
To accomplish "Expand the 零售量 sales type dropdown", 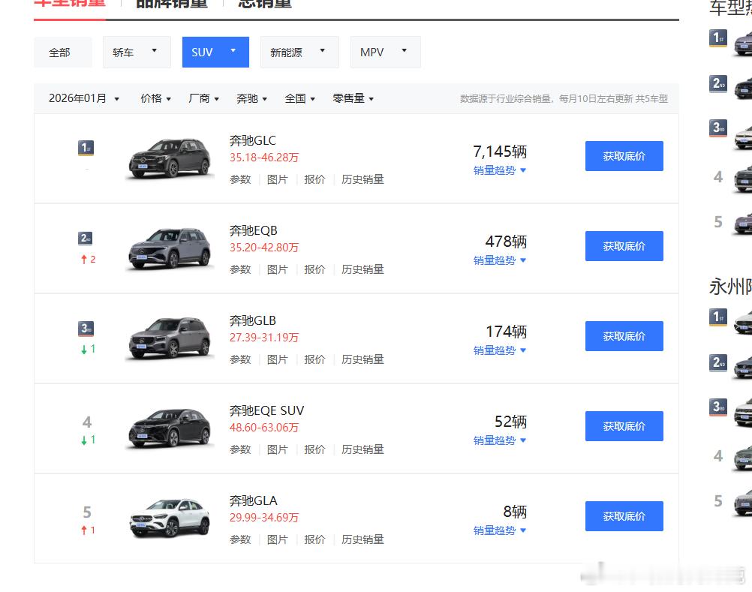I will (x=353, y=98).
